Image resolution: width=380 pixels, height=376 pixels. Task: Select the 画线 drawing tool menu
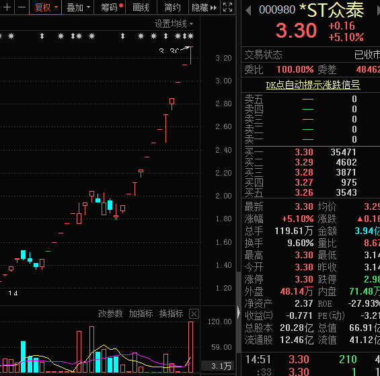141,7
